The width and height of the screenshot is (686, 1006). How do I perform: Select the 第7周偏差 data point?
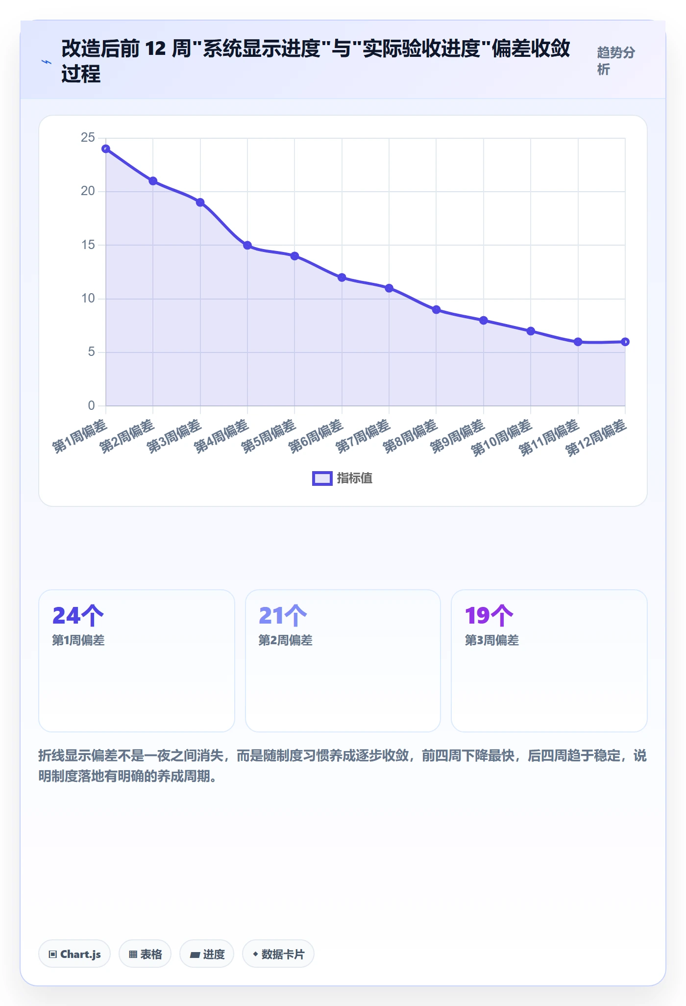(x=389, y=288)
